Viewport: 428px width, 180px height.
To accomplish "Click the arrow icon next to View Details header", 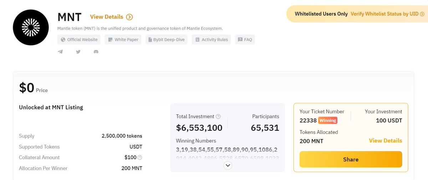I will pyautogui.click(x=129, y=17).
